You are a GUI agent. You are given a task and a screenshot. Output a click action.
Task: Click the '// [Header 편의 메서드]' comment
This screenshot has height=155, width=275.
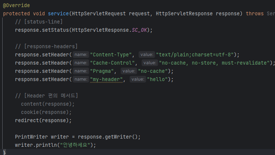[46, 96]
